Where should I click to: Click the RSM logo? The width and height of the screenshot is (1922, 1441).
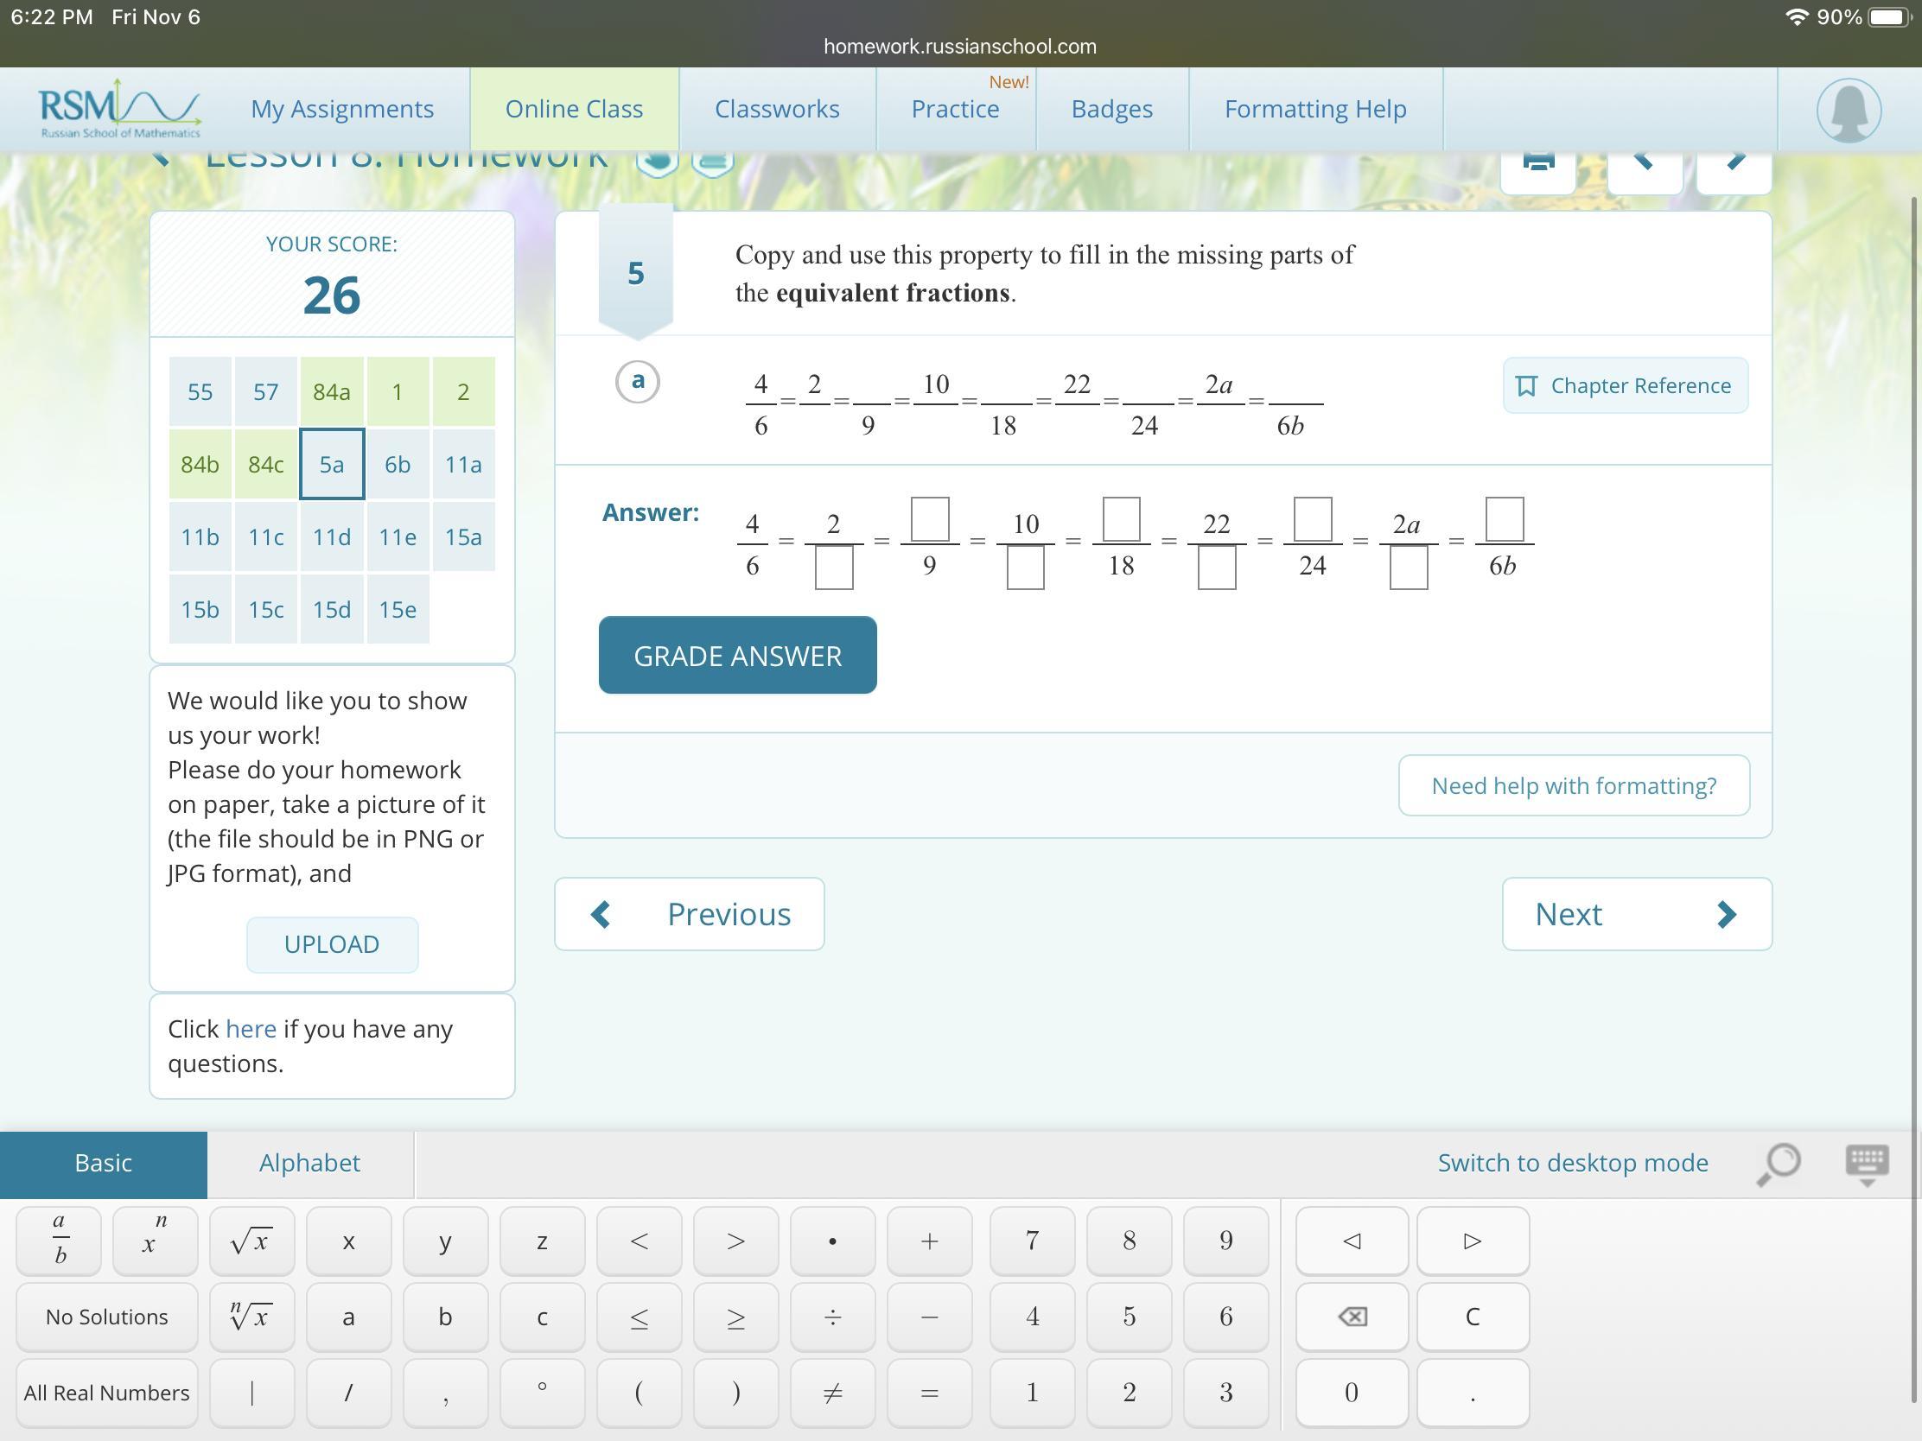coord(120,110)
